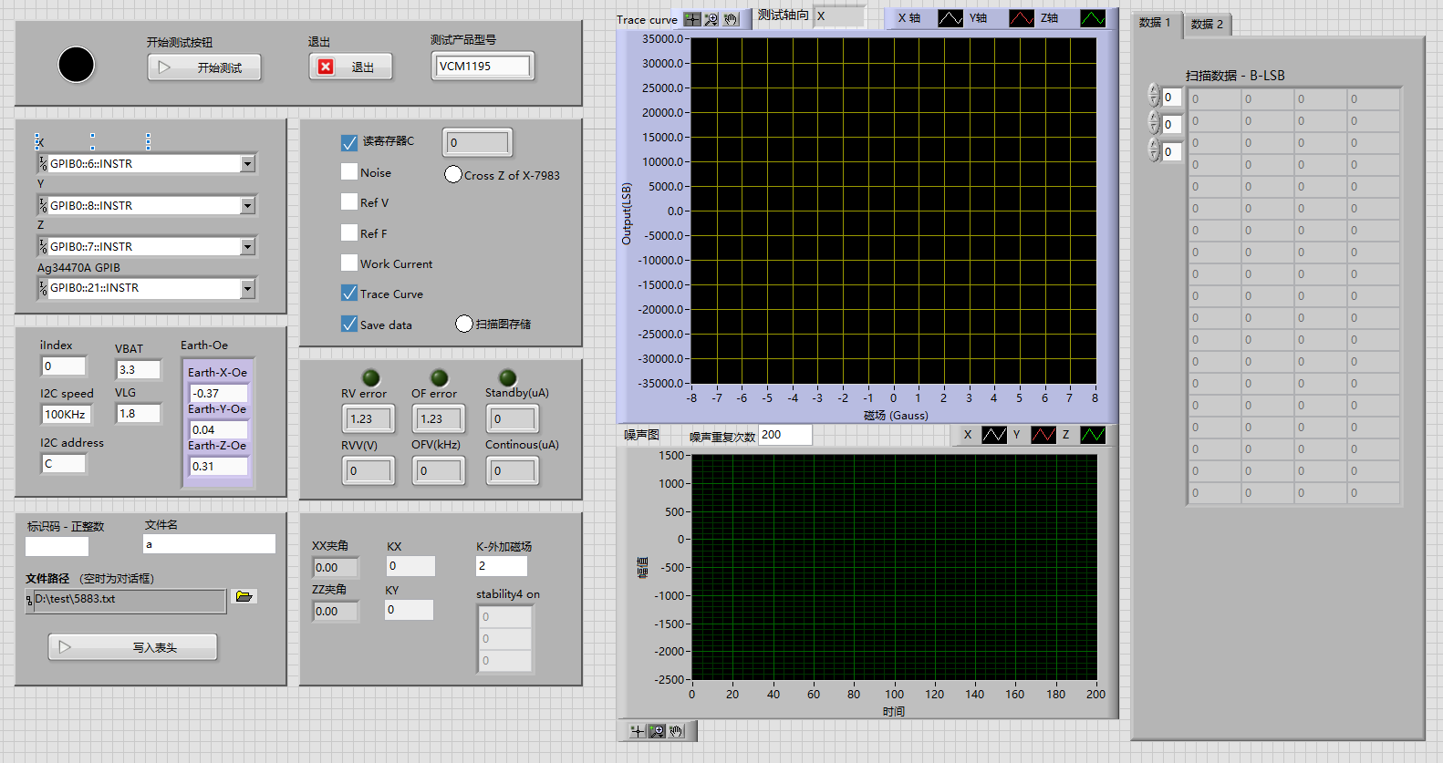Screen dimensions: 1443x763
Task: Click the 退出 exit button
Action: tap(350, 67)
